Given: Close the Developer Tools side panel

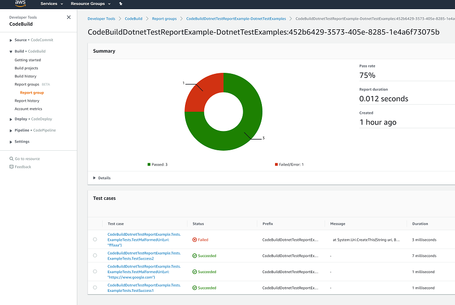Looking at the screenshot, I should pos(69,17).
